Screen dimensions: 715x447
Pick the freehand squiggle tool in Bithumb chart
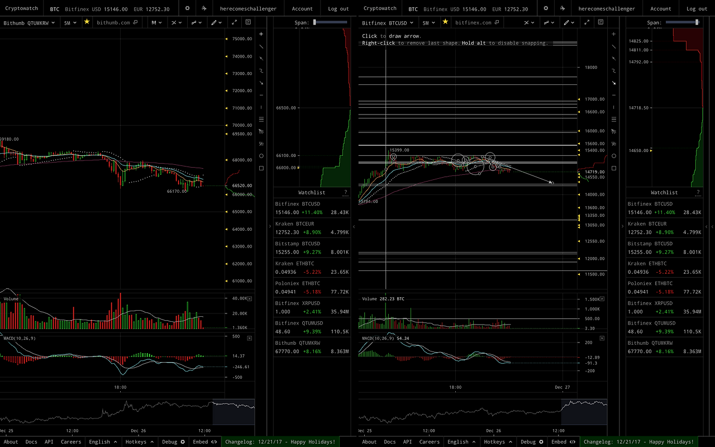(x=261, y=71)
